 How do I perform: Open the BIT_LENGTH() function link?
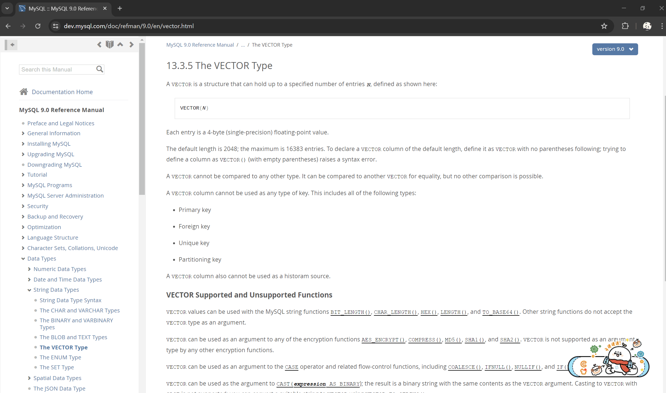coord(351,312)
